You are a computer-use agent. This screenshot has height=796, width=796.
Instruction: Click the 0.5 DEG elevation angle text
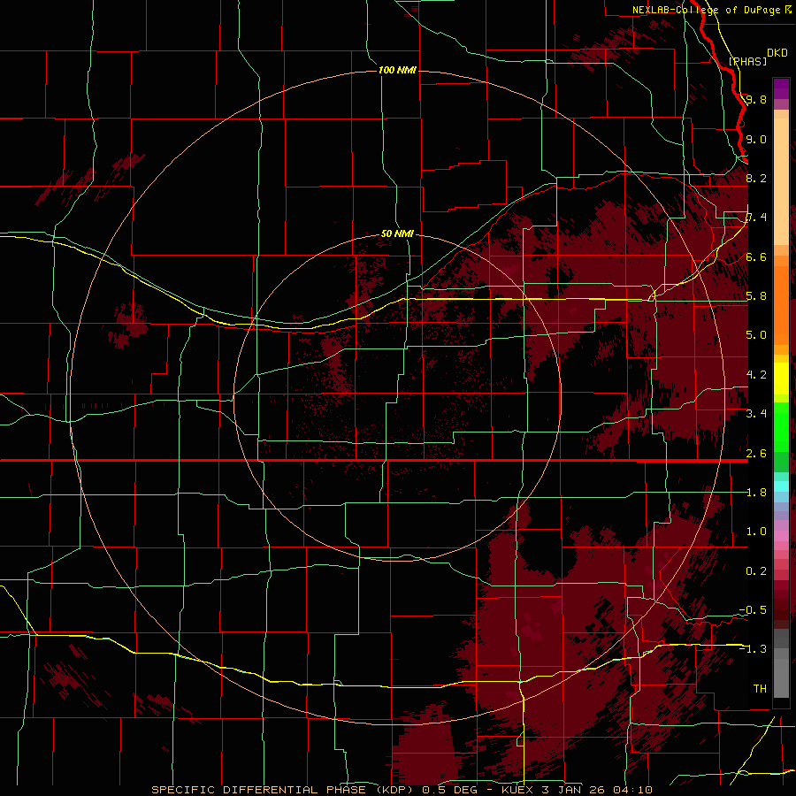450,790
